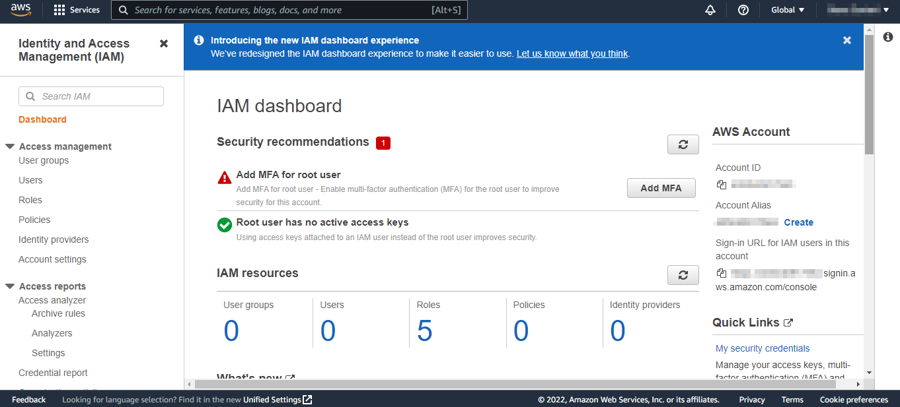Open Settings under Access analyzer
The image size is (900, 407).
coord(48,353)
